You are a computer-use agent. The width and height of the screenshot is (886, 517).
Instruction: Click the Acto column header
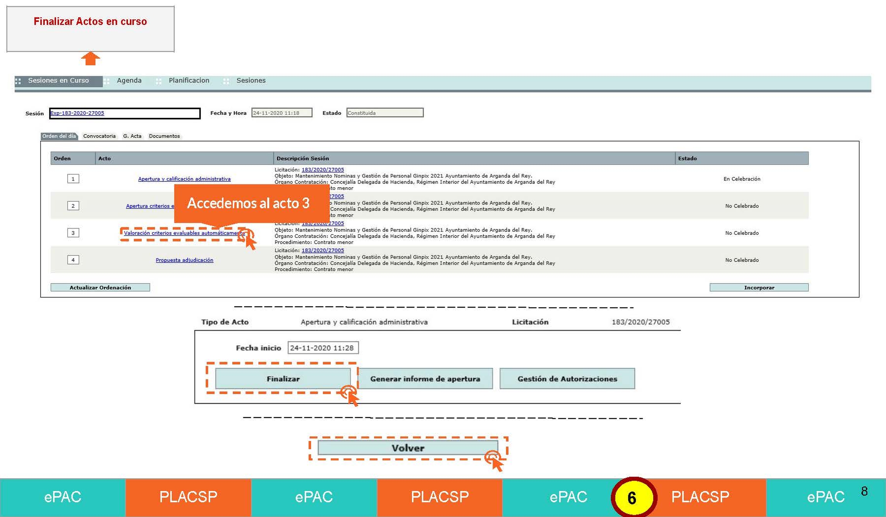[x=184, y=158]
